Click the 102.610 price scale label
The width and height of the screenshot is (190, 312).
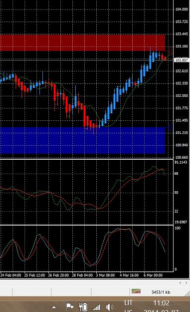tap(182, 71)
